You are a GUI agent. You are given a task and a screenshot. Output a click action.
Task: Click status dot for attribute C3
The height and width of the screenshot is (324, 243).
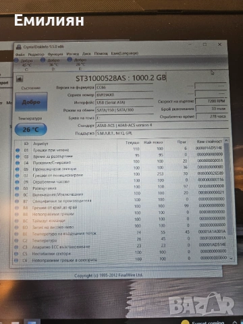(16, 247)
